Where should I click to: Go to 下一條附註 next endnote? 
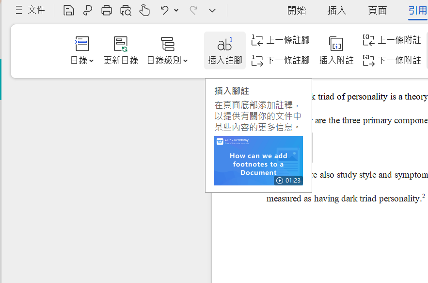392,61
